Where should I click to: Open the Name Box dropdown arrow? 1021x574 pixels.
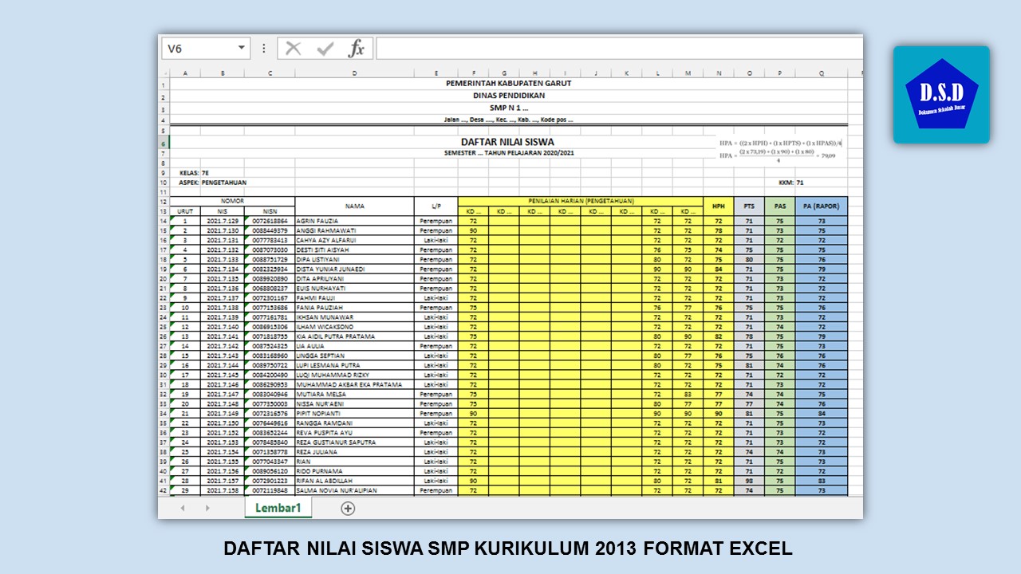tap(242, 48)
